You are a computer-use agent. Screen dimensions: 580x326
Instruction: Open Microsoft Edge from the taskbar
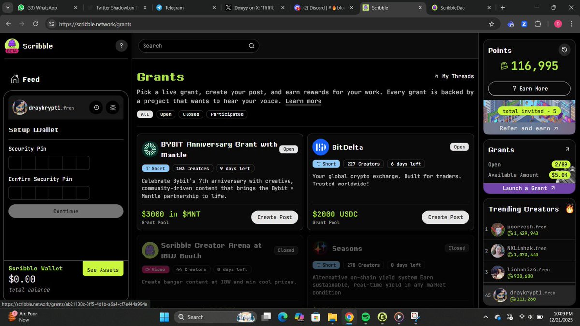pyautogui.click(x=283, y=317)
